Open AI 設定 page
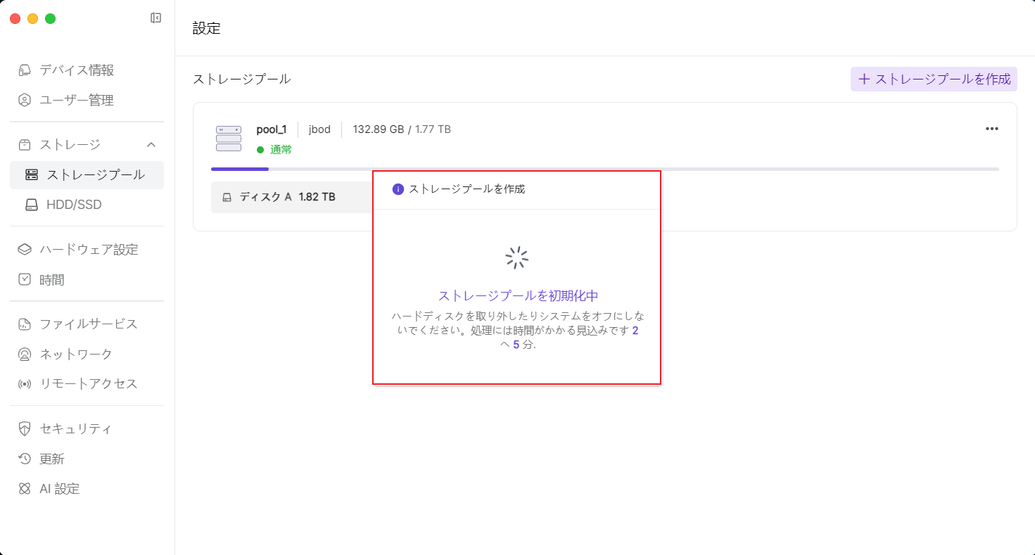1035x555 pixels. (x=59, y=489)
